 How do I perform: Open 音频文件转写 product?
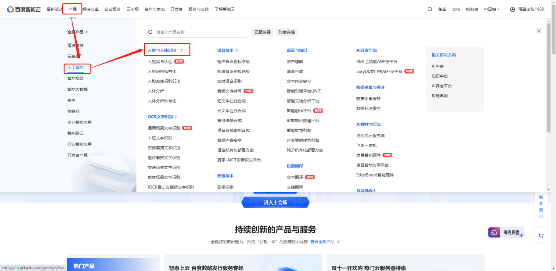tap(230, 91)
